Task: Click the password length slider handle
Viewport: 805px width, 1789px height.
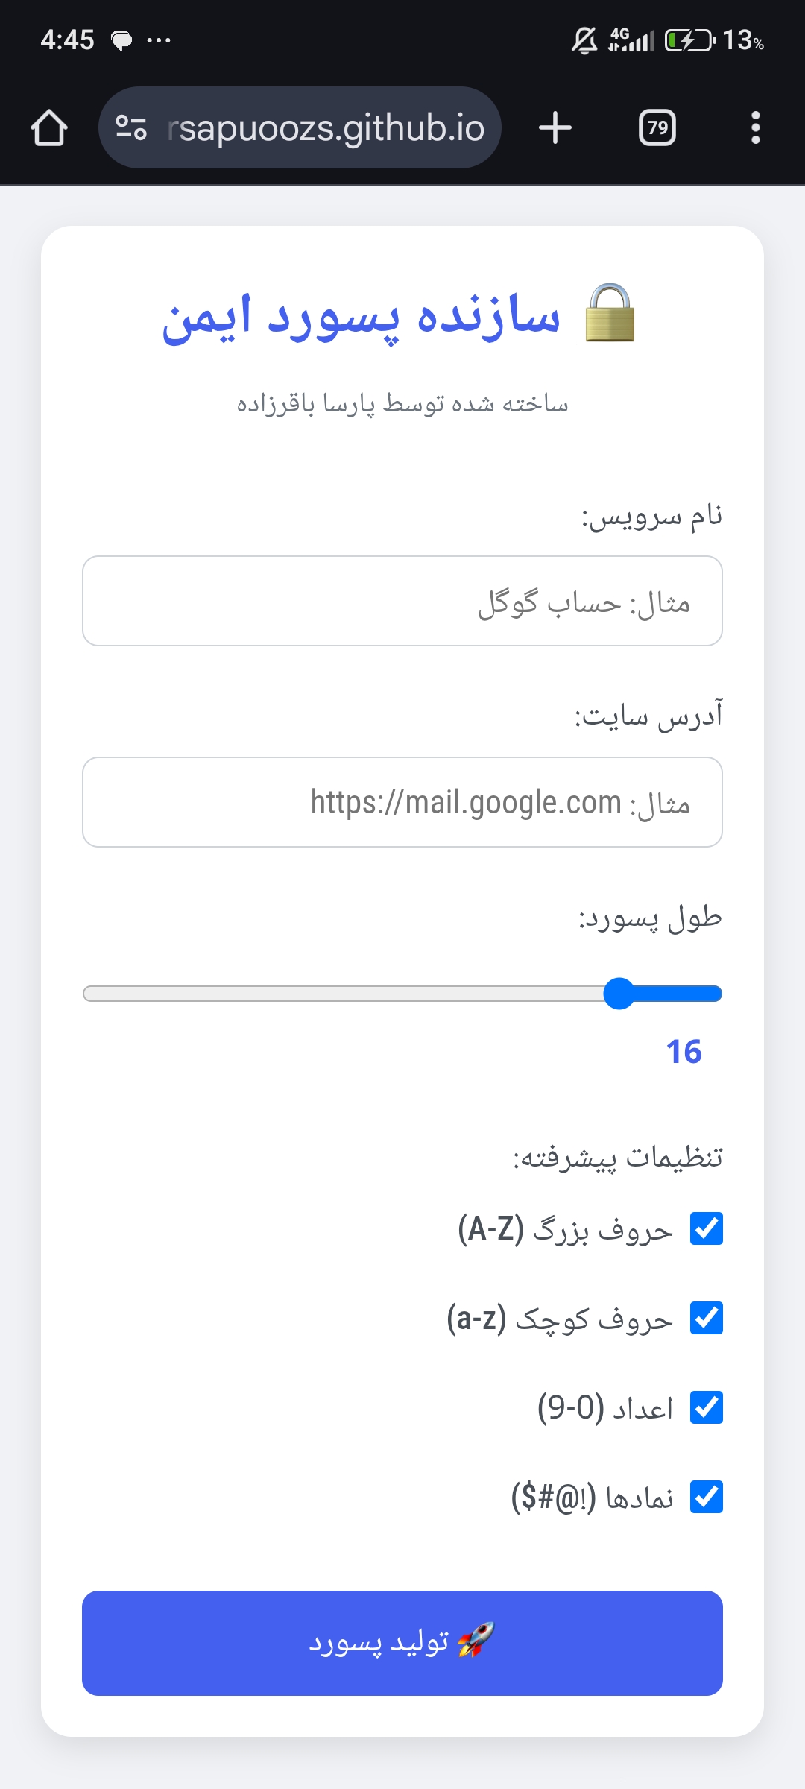Action: 619,994
